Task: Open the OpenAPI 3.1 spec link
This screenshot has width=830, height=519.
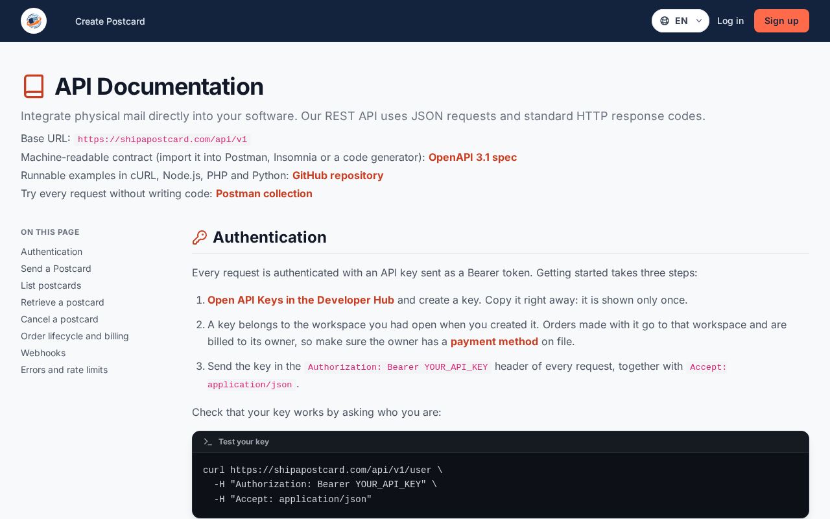Action: (x=473, y=157)
